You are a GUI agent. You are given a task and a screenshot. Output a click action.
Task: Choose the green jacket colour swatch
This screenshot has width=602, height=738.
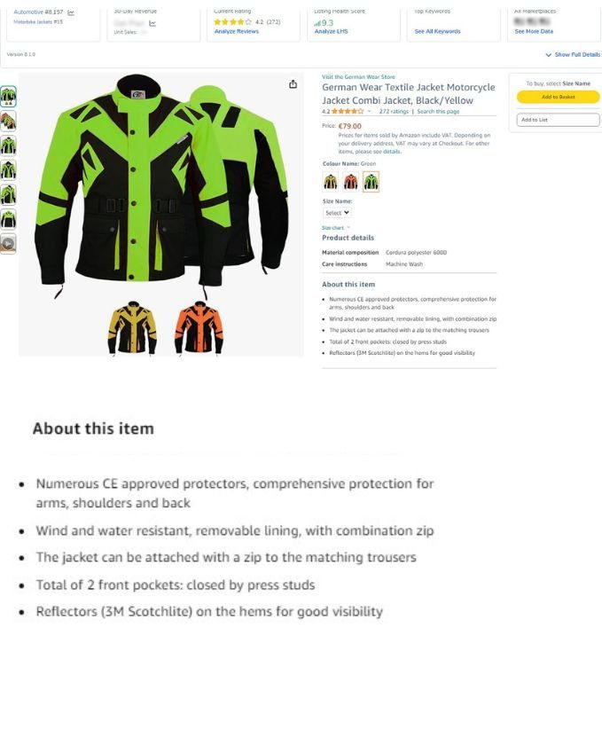371,181
